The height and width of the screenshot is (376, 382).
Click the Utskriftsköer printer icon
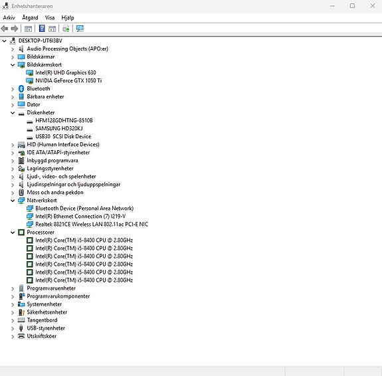tap(21, 336)
